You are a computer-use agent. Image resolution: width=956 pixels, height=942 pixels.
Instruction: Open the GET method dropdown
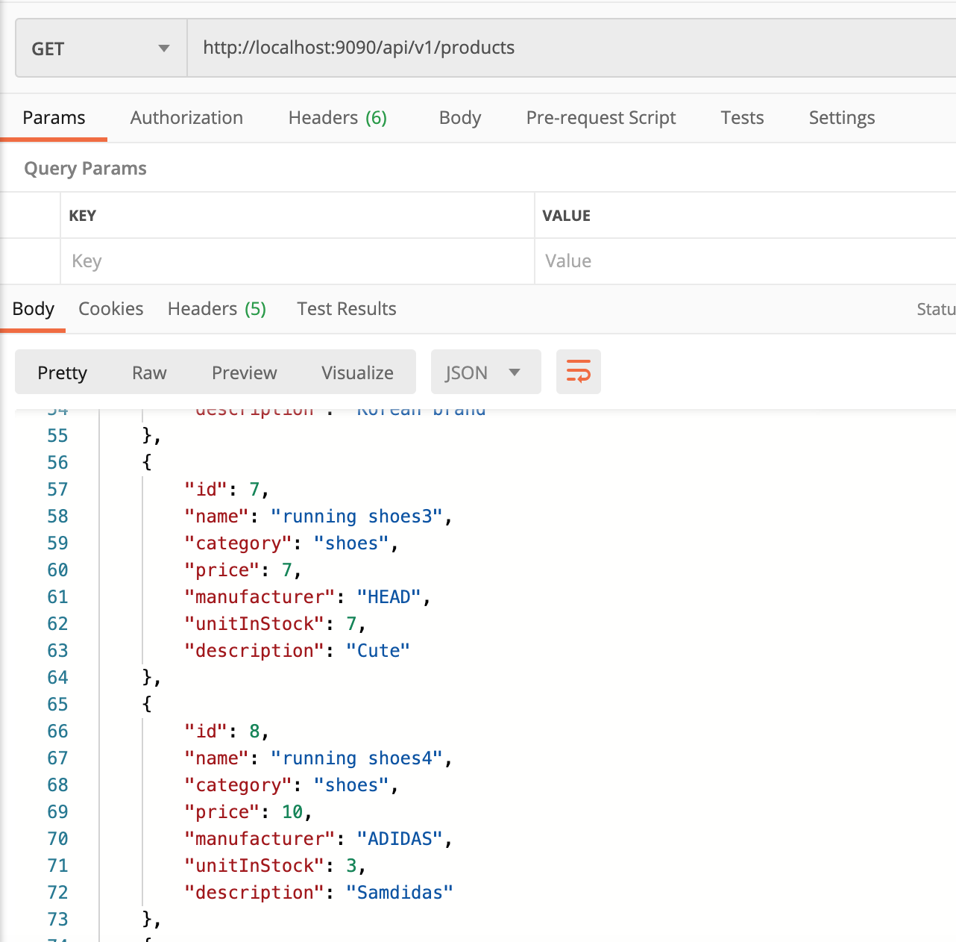(101, 49)
